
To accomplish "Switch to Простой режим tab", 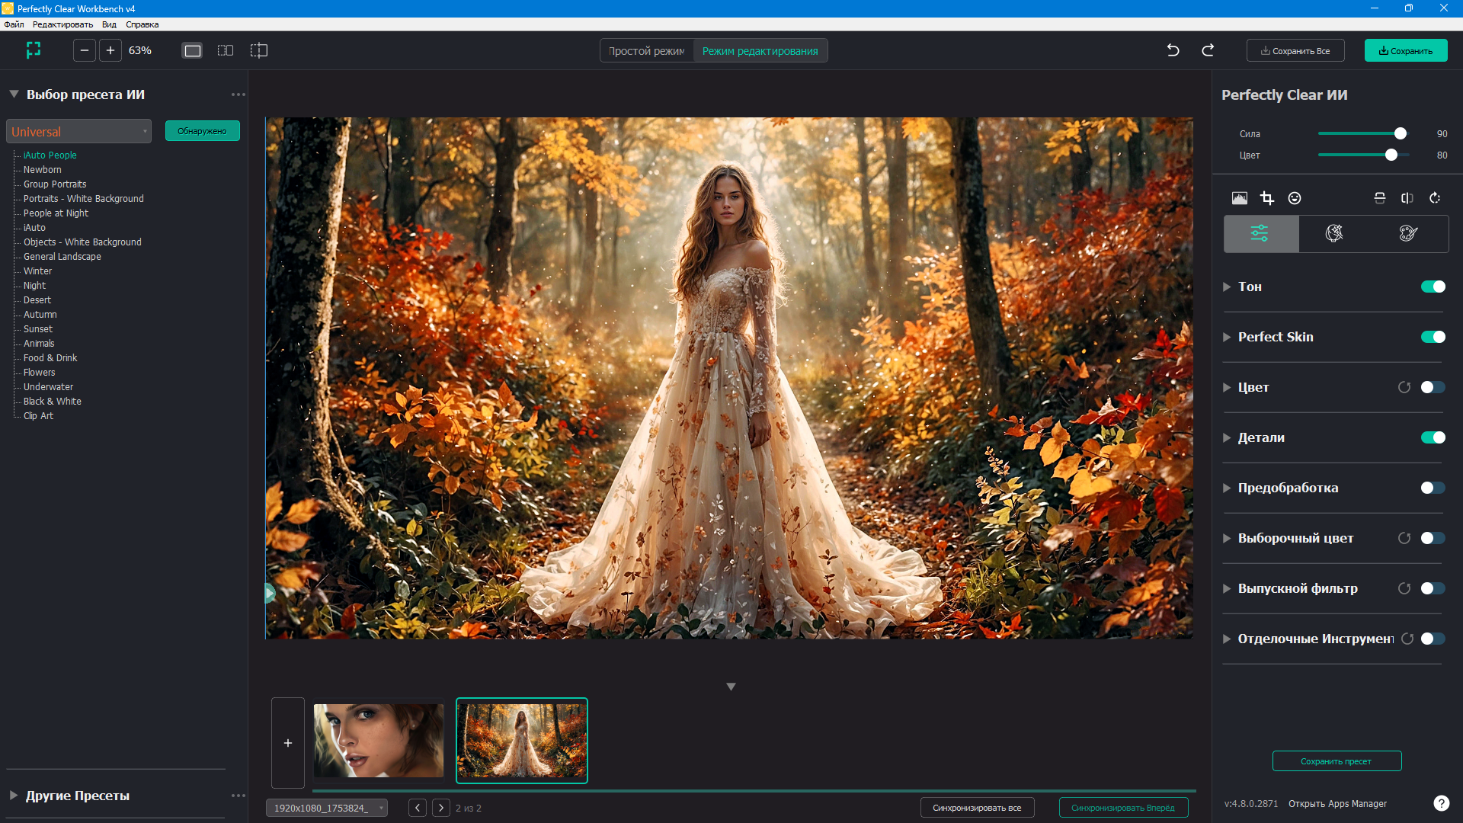I will tap(646, 51).
